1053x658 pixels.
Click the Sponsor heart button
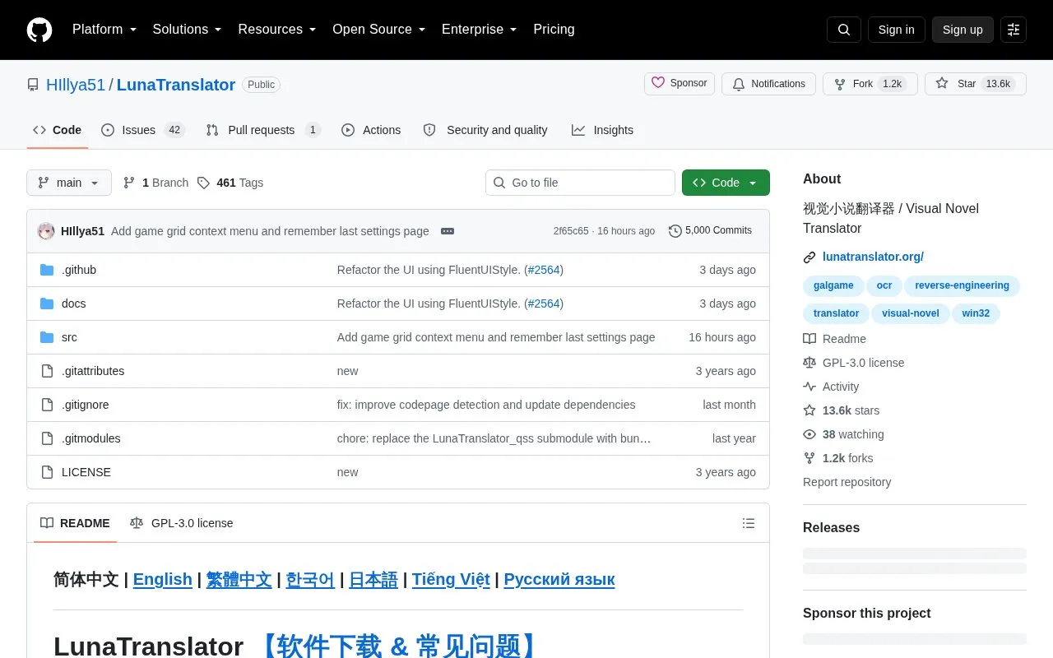point(680,83)
